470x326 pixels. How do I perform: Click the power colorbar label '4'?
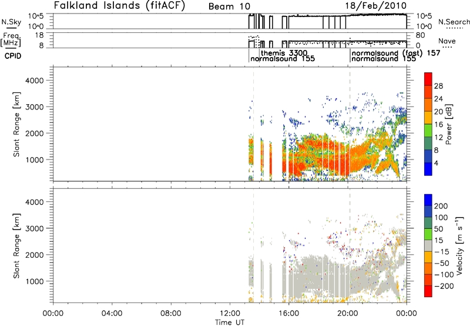pos(436,164)
